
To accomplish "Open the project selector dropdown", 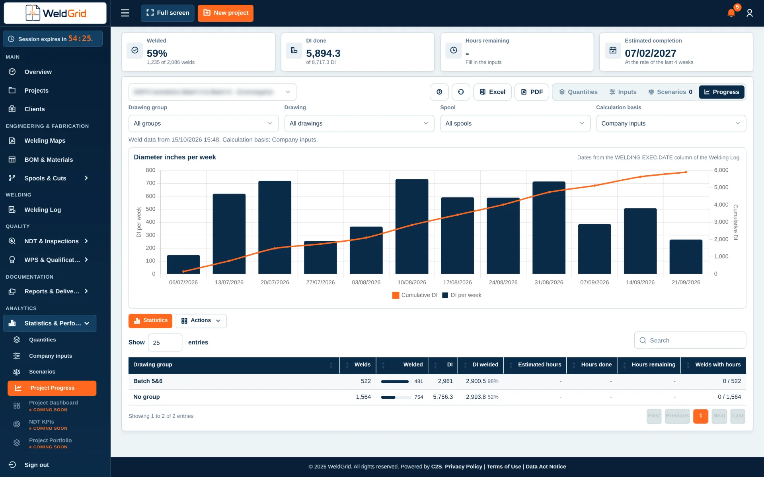I will pos(212,92).
